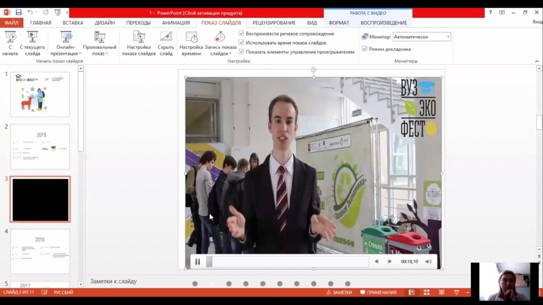Screen dimensions: 543x305
Task: Select the slide 4 thumbnail titled 2016
Action: [40, 251]
